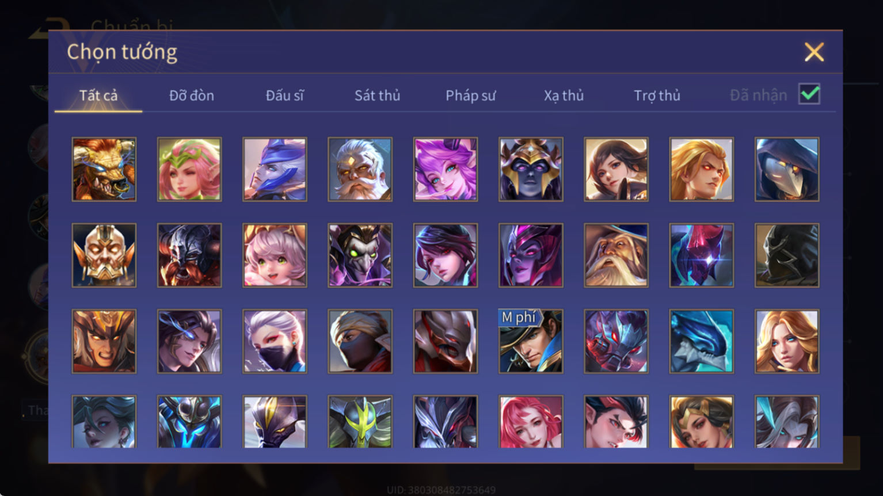883x496 pixels.
Task: Select the blonde woman hero with blue eyes
Action: point(787,341)
